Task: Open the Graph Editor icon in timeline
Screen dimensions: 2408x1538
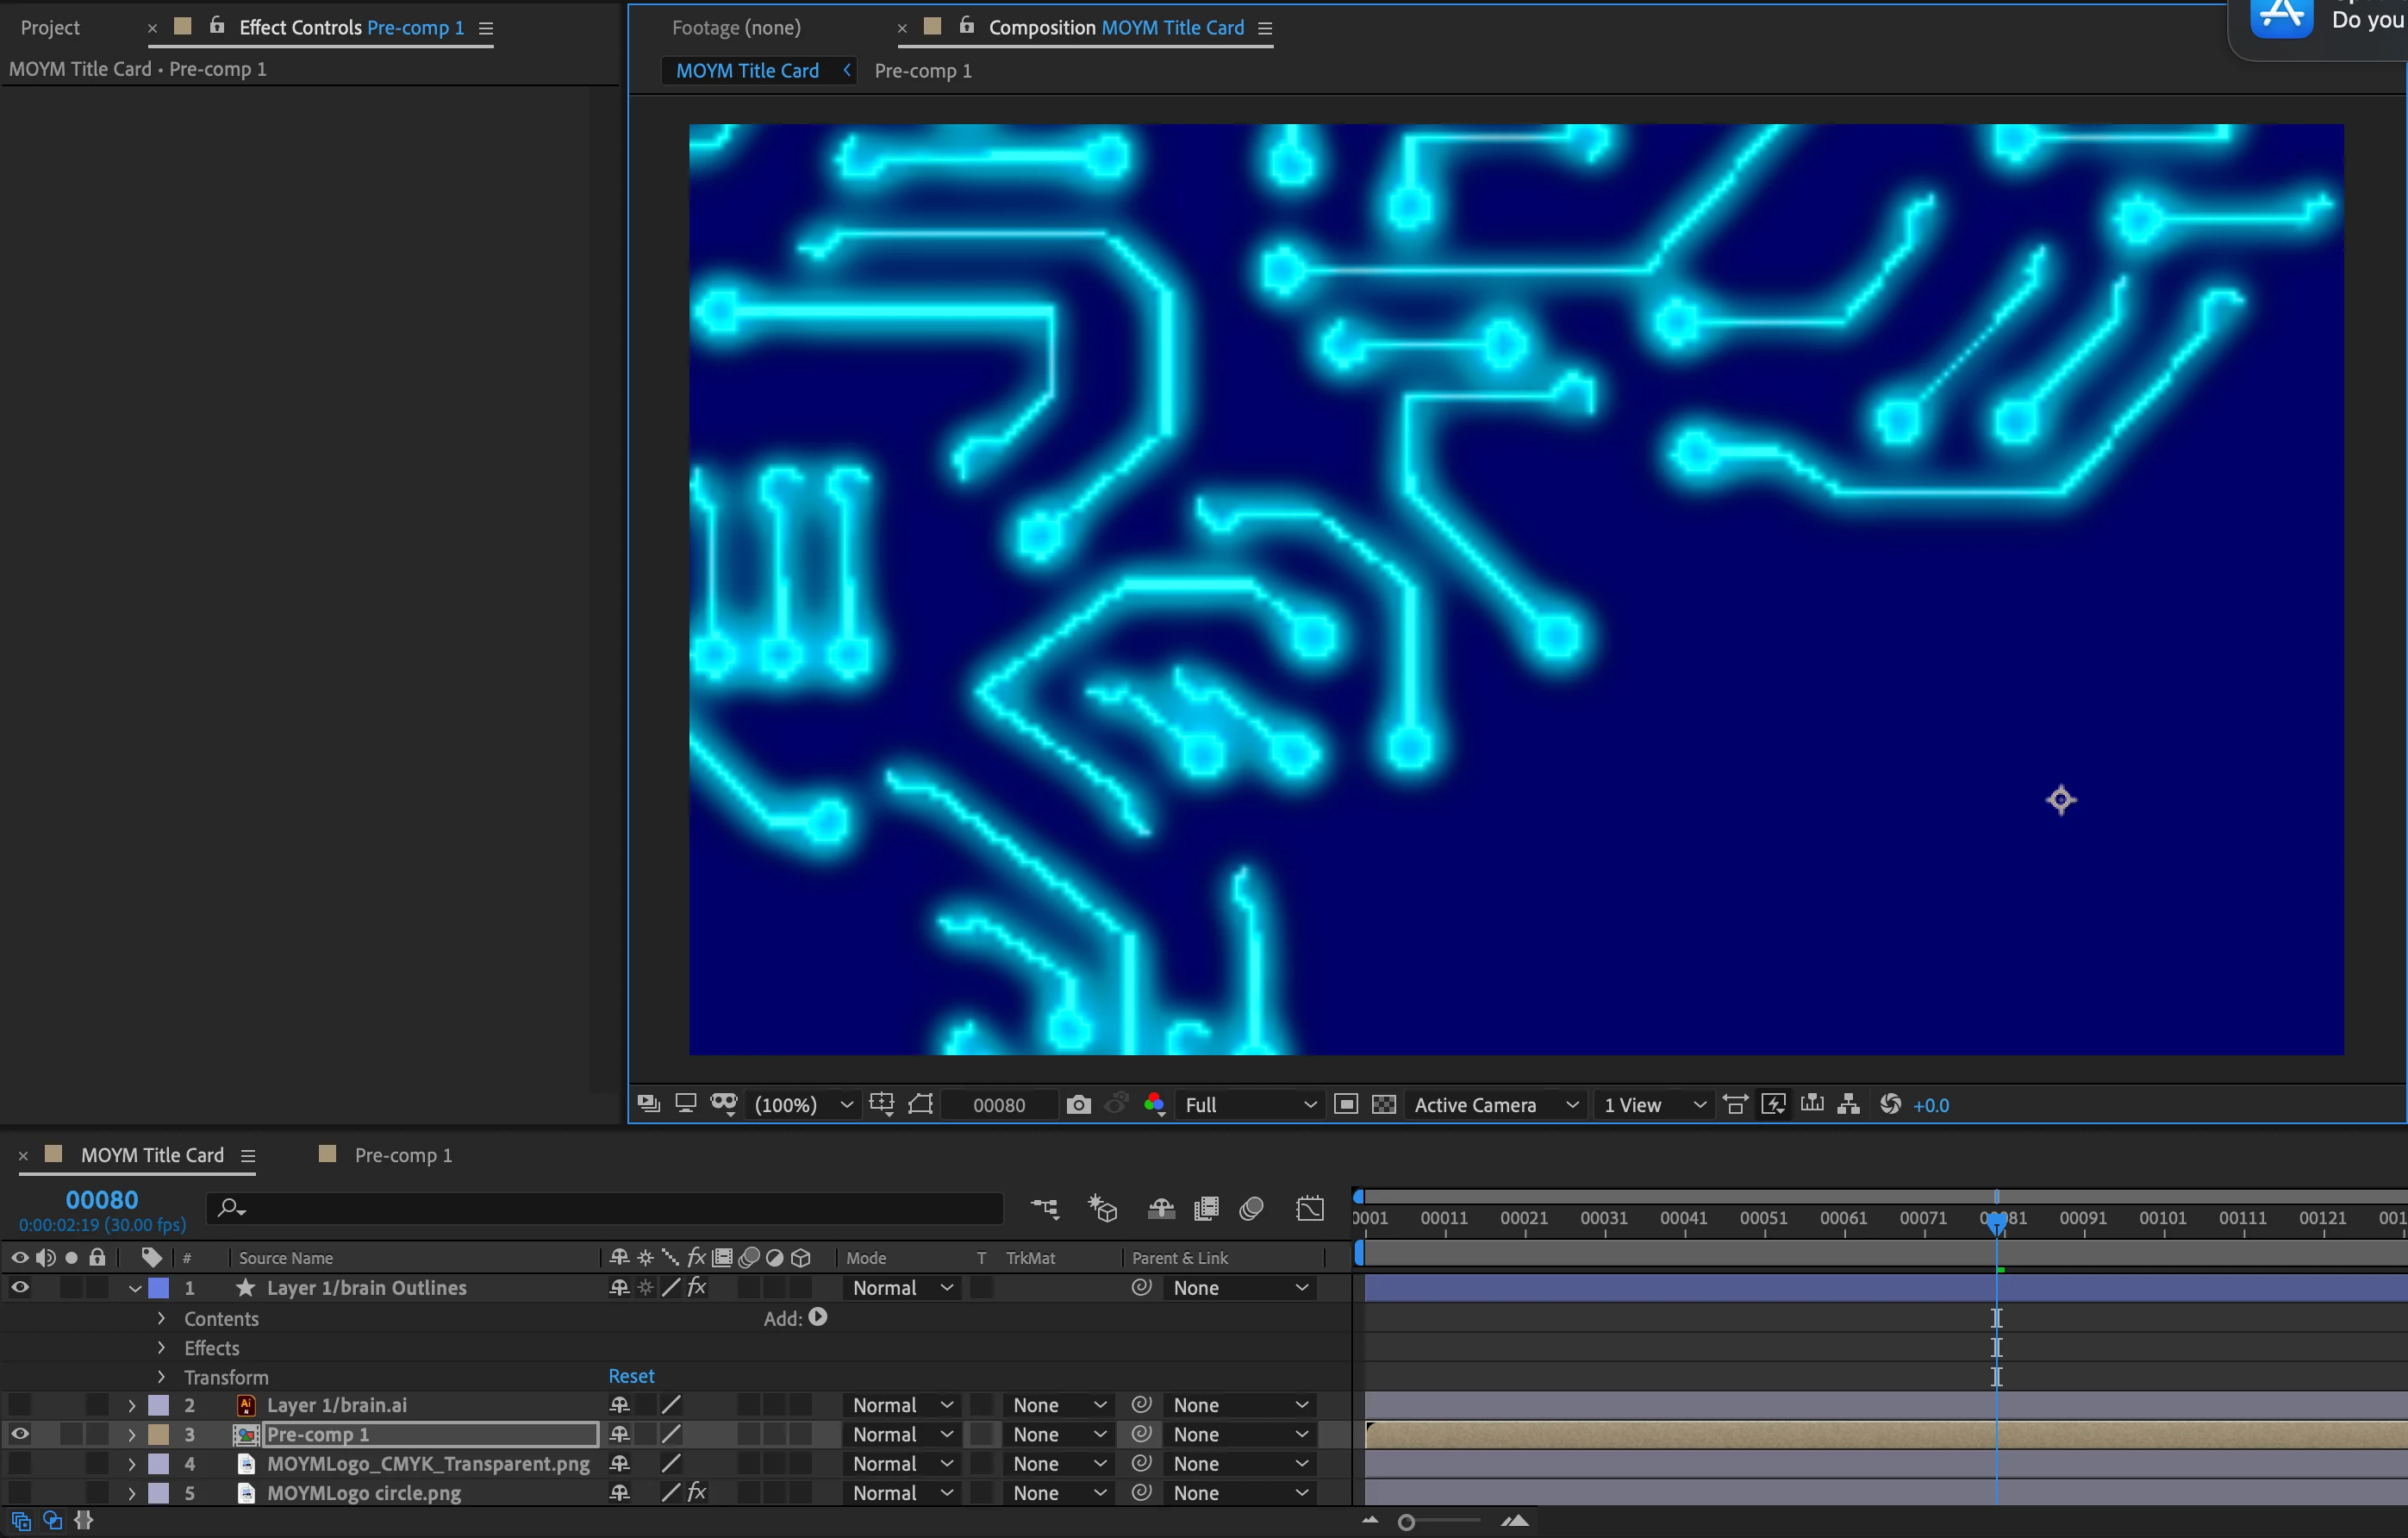Action: [1309, 1209]
